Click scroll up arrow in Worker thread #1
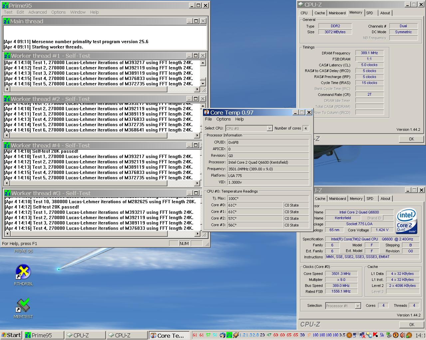Image resolution: width=426 pixels, height=340 pixels. [203, 63]
